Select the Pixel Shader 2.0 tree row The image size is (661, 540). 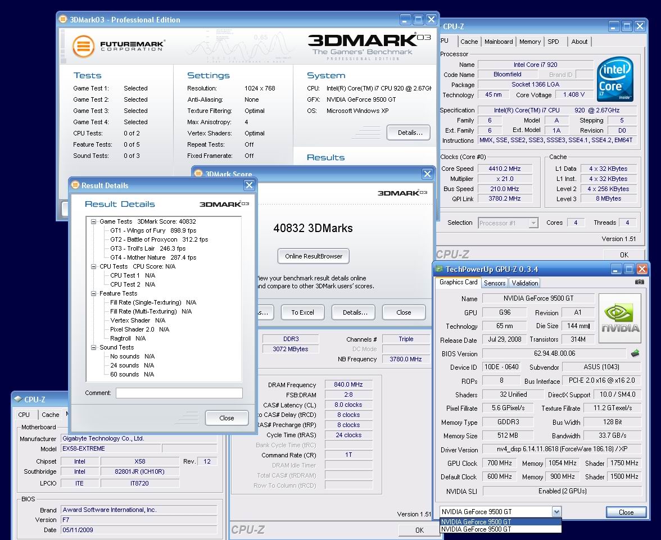[139, 329]
